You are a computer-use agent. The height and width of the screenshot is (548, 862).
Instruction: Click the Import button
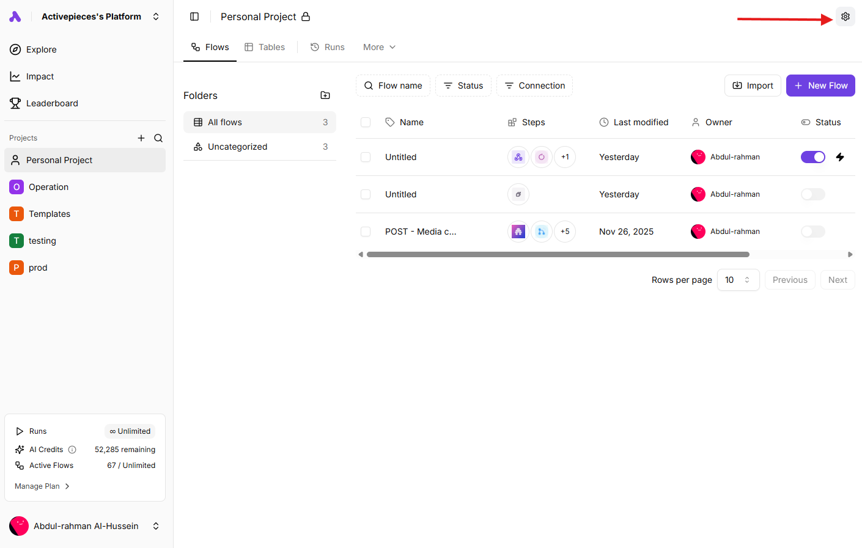point(753,86)
